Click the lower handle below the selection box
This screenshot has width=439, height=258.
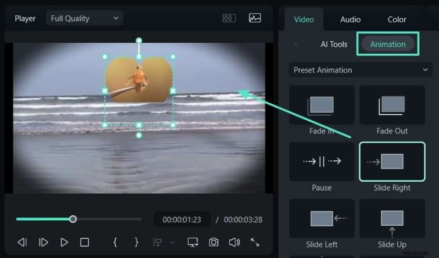click(139, 136)
